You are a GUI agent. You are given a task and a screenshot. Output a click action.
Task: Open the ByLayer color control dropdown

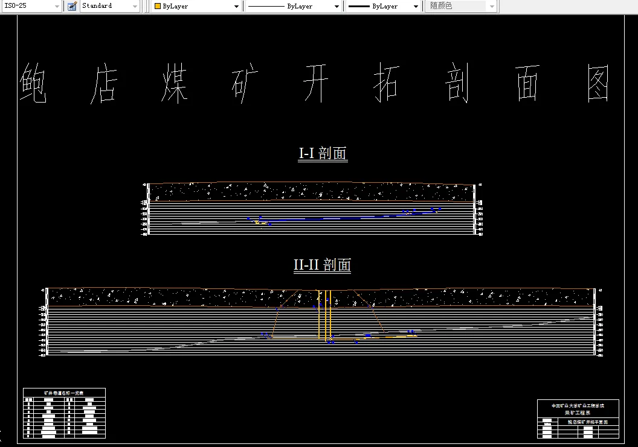coord(196,7)
